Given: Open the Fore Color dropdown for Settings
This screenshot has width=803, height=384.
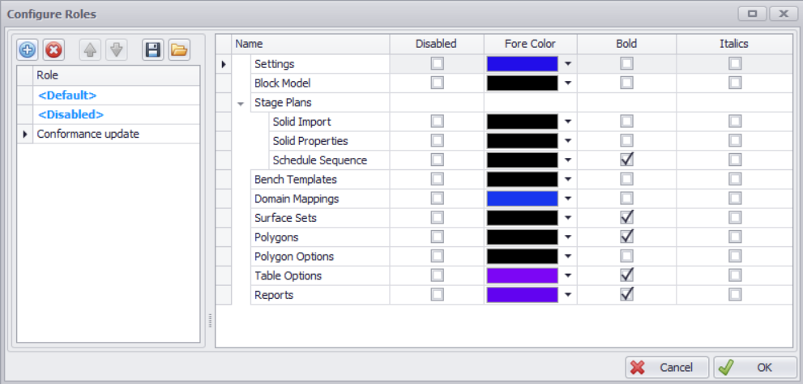Looking at the screenshot, I should click(x=568, y=64).
